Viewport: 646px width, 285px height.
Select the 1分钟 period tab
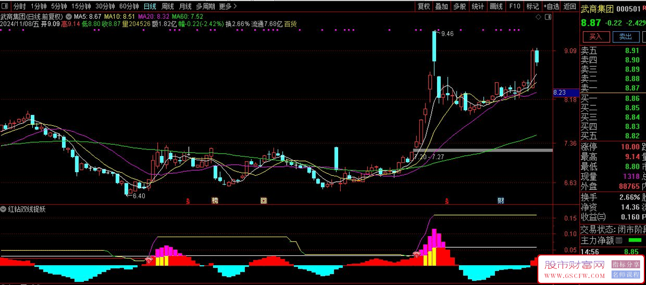pos(39,6)
